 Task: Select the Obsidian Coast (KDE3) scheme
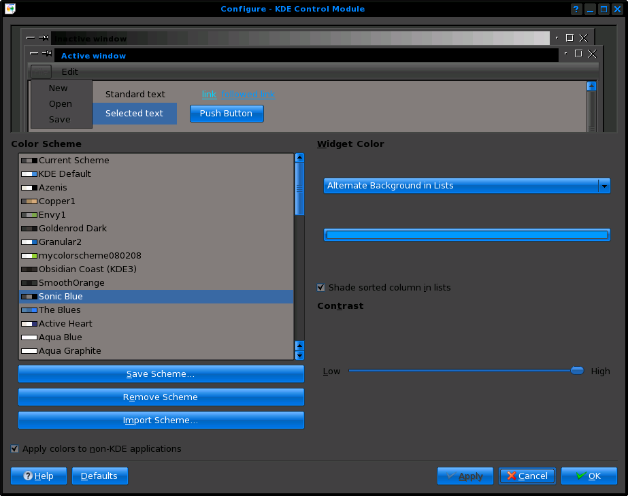pyautogui.click(x=156, y=269)
